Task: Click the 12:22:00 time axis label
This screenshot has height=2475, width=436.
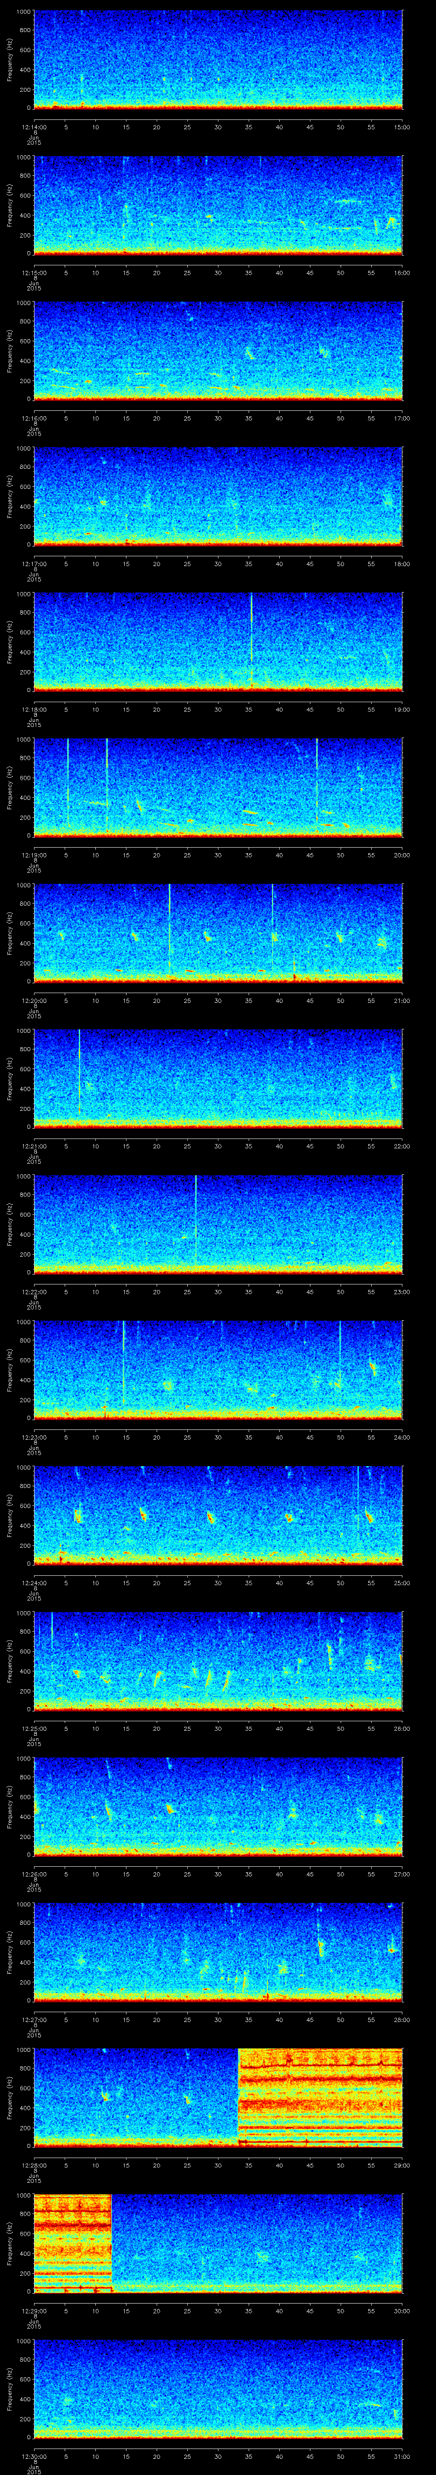Action: 34,1292
